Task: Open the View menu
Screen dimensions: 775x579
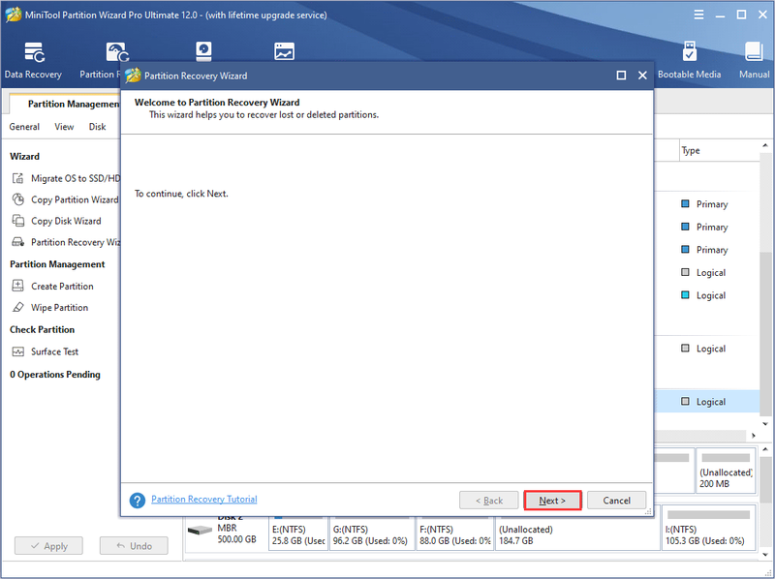Action: tap(64, 127)
